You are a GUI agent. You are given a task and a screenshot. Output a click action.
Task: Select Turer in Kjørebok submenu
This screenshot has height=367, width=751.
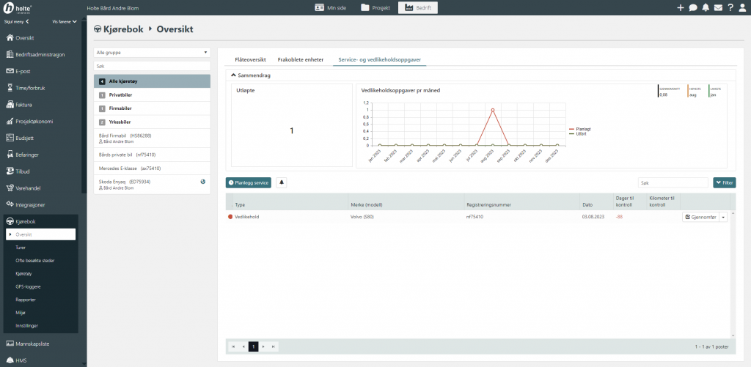pyautogui.click(x=21, y=248)
